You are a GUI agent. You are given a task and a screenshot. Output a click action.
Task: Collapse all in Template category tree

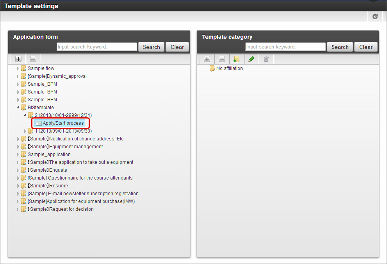(x=222, y=59)
